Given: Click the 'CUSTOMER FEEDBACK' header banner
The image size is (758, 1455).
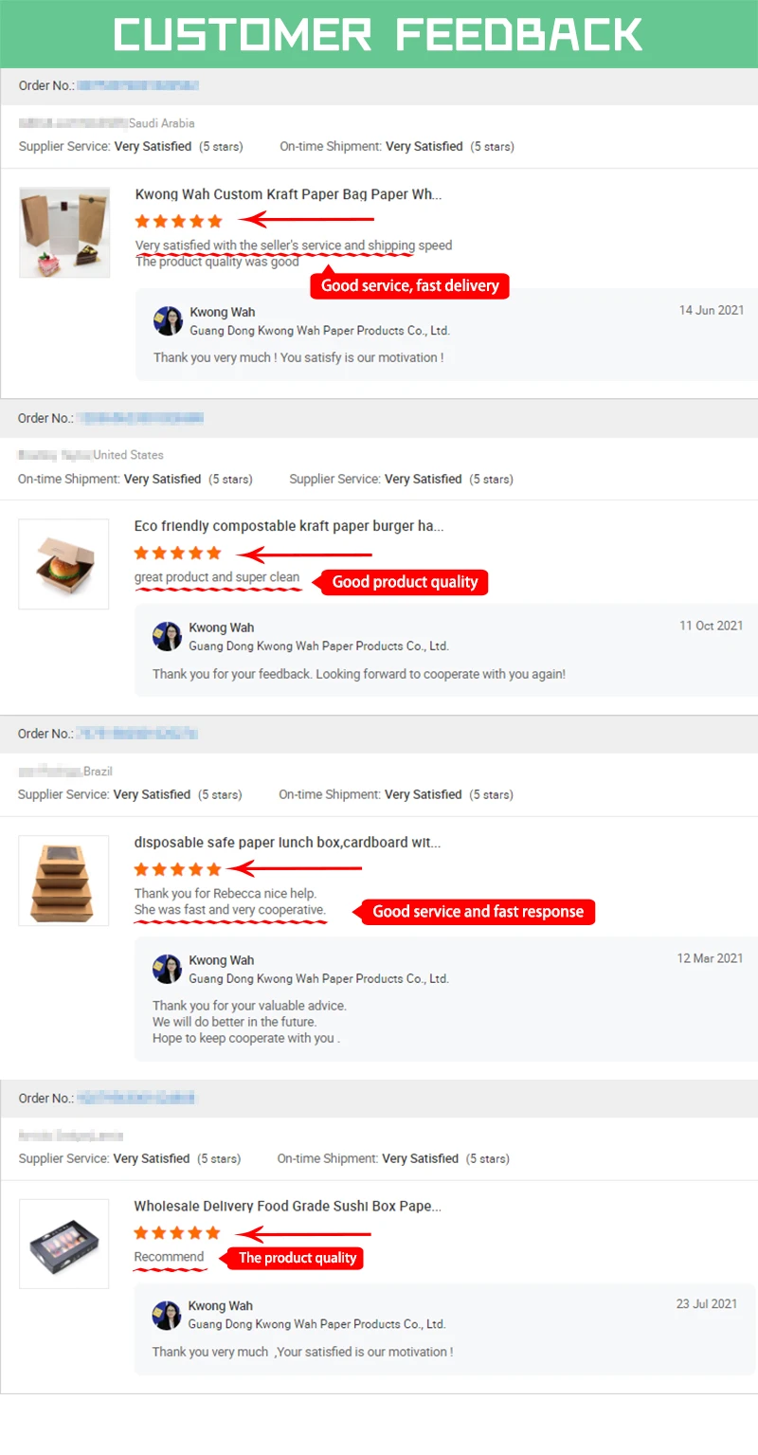Looking at the screenshot, I should 379,34.
